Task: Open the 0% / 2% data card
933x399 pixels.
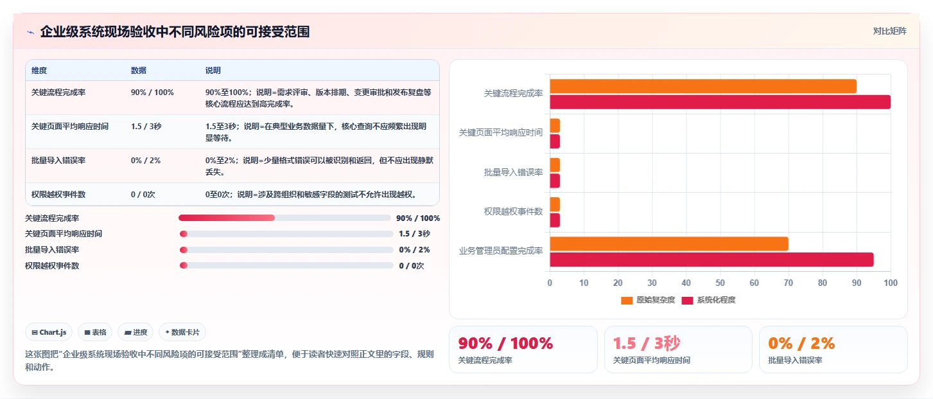Action: point(833,349)
